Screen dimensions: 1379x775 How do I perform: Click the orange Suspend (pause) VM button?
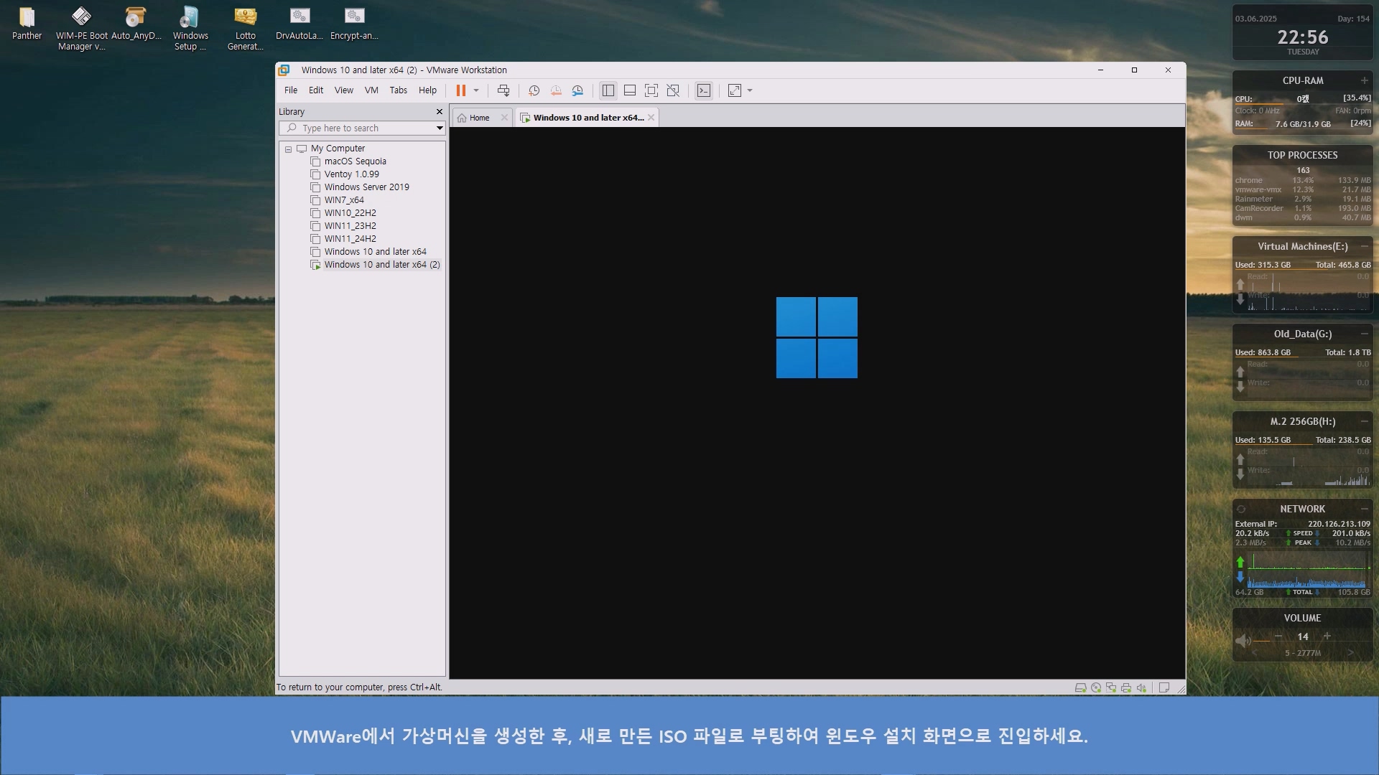coord(460,90)
